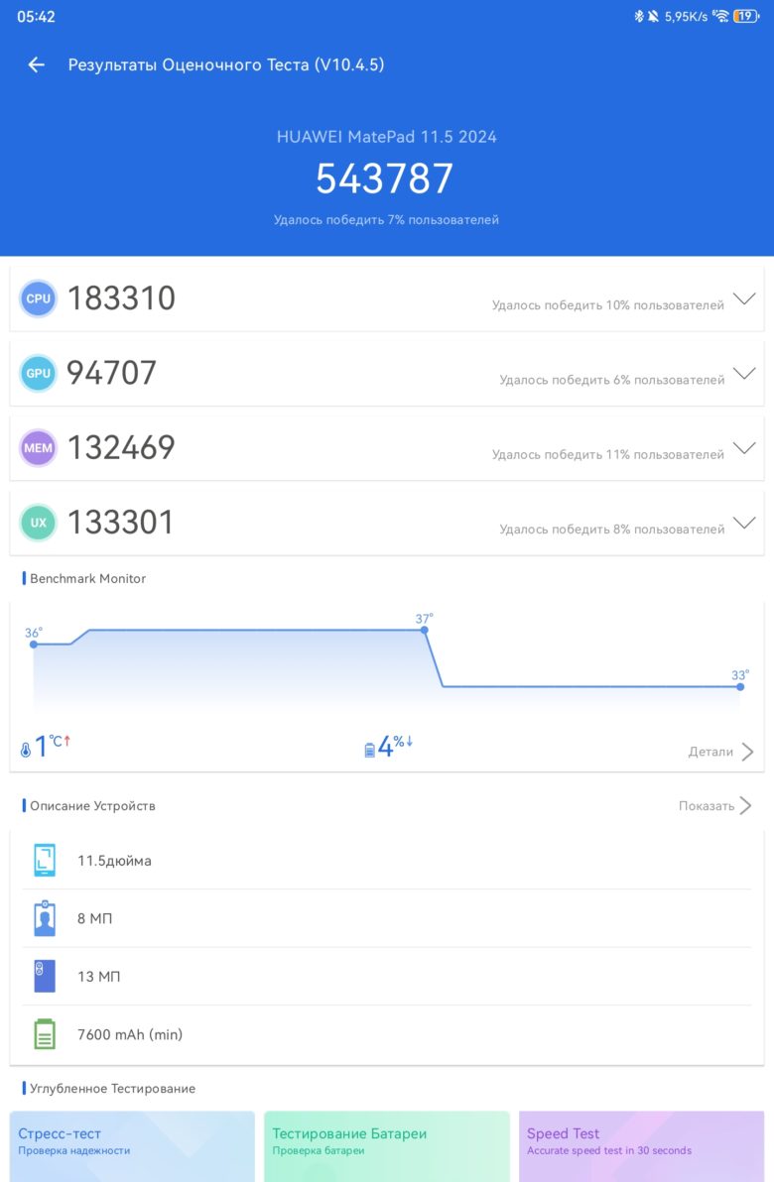Tap the battery drain icon by 4%
The width and height of the screenshot is (774, 1182).
pos(370,750)
